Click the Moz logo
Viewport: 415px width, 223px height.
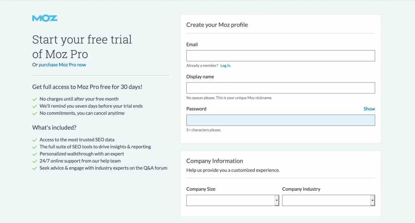click(x=45, y=18)
